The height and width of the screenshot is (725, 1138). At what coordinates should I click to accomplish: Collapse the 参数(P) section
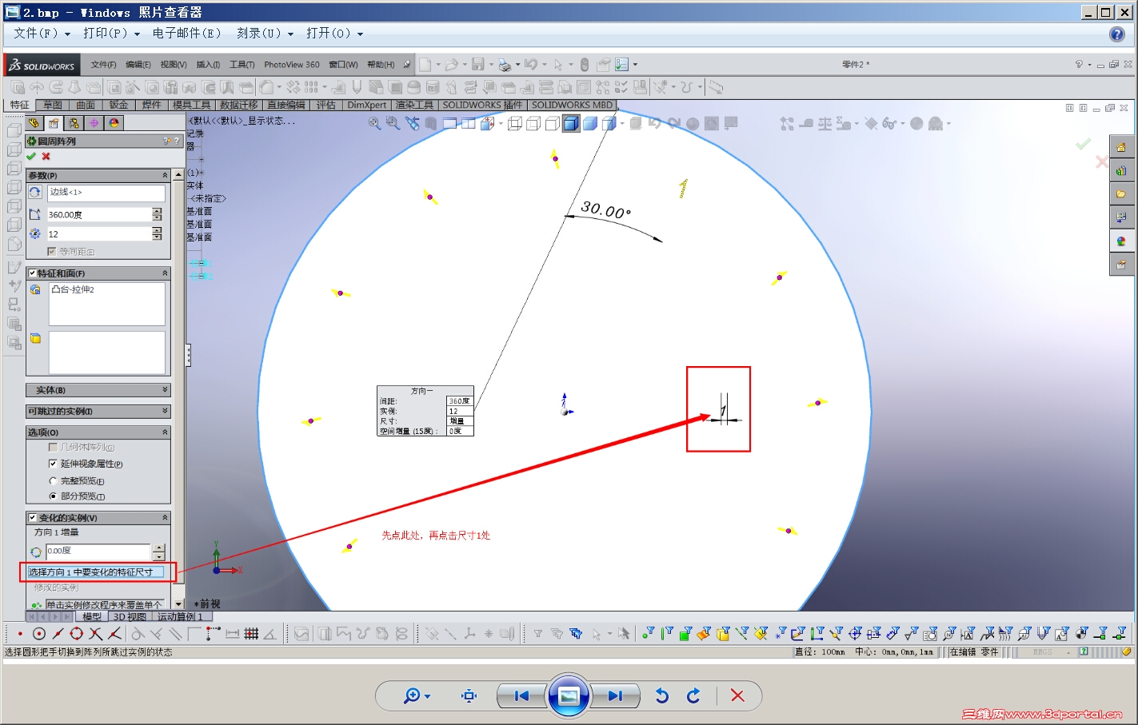[x=166, y=175]
